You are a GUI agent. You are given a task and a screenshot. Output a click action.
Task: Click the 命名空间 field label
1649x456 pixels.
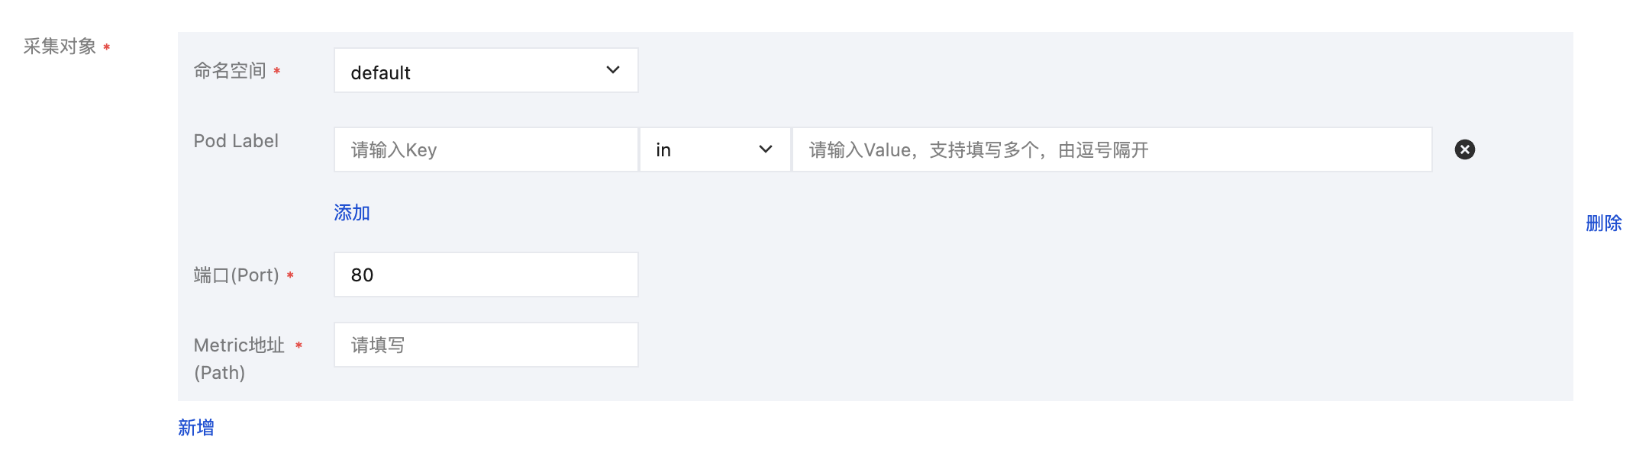(x=230, y=71)
